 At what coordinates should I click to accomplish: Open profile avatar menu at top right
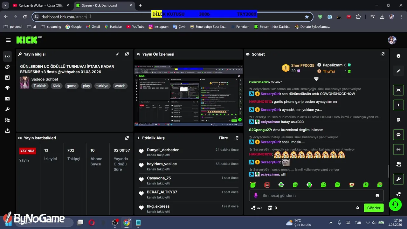392,40
